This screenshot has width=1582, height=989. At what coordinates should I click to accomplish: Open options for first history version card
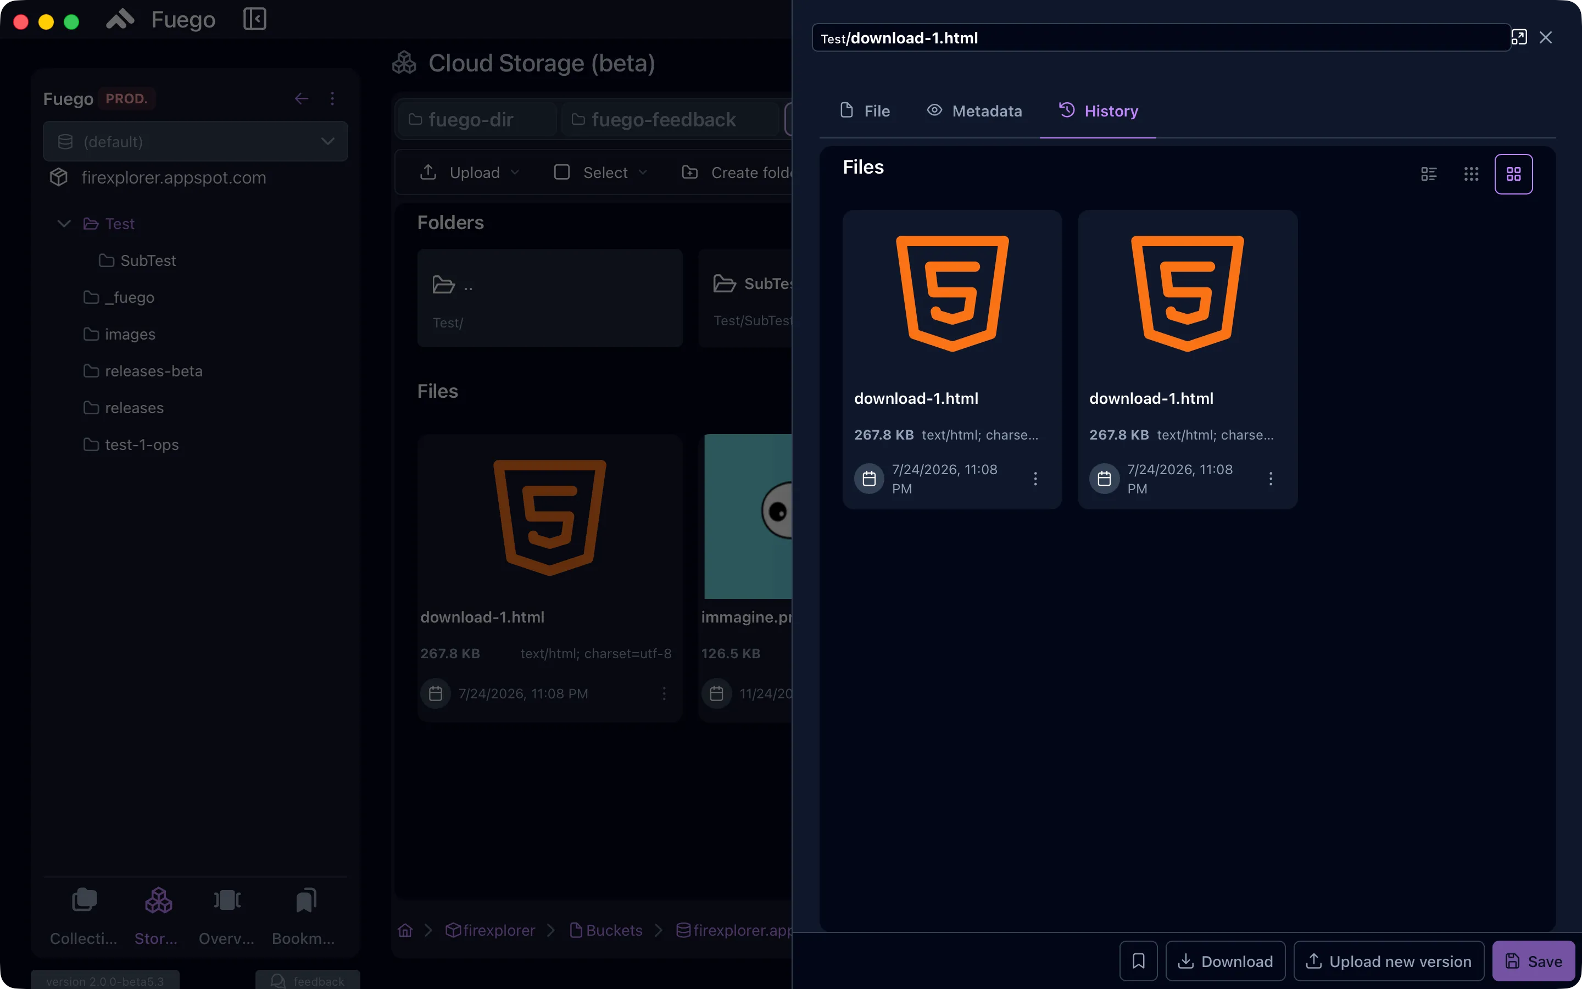tap(1035, 479)
